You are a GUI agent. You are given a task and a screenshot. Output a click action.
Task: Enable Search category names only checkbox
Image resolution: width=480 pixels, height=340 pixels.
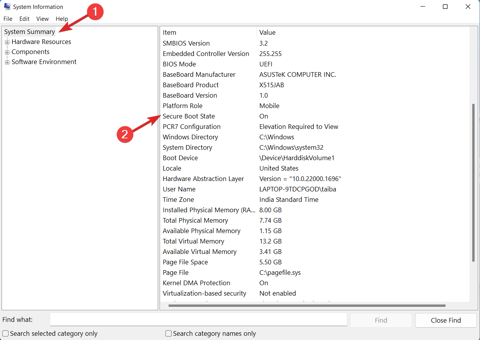[169, 333]
